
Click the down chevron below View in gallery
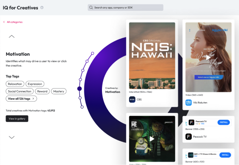tap(12, 137)
